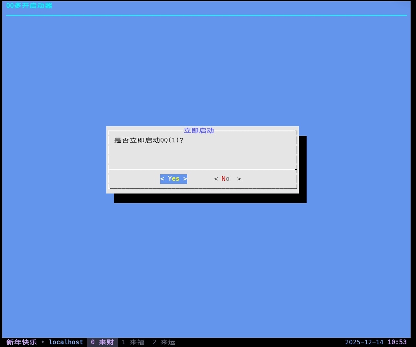416x347 pixels.
Task: Switch to tmux window 0 来财
Action: click(102, 342)
